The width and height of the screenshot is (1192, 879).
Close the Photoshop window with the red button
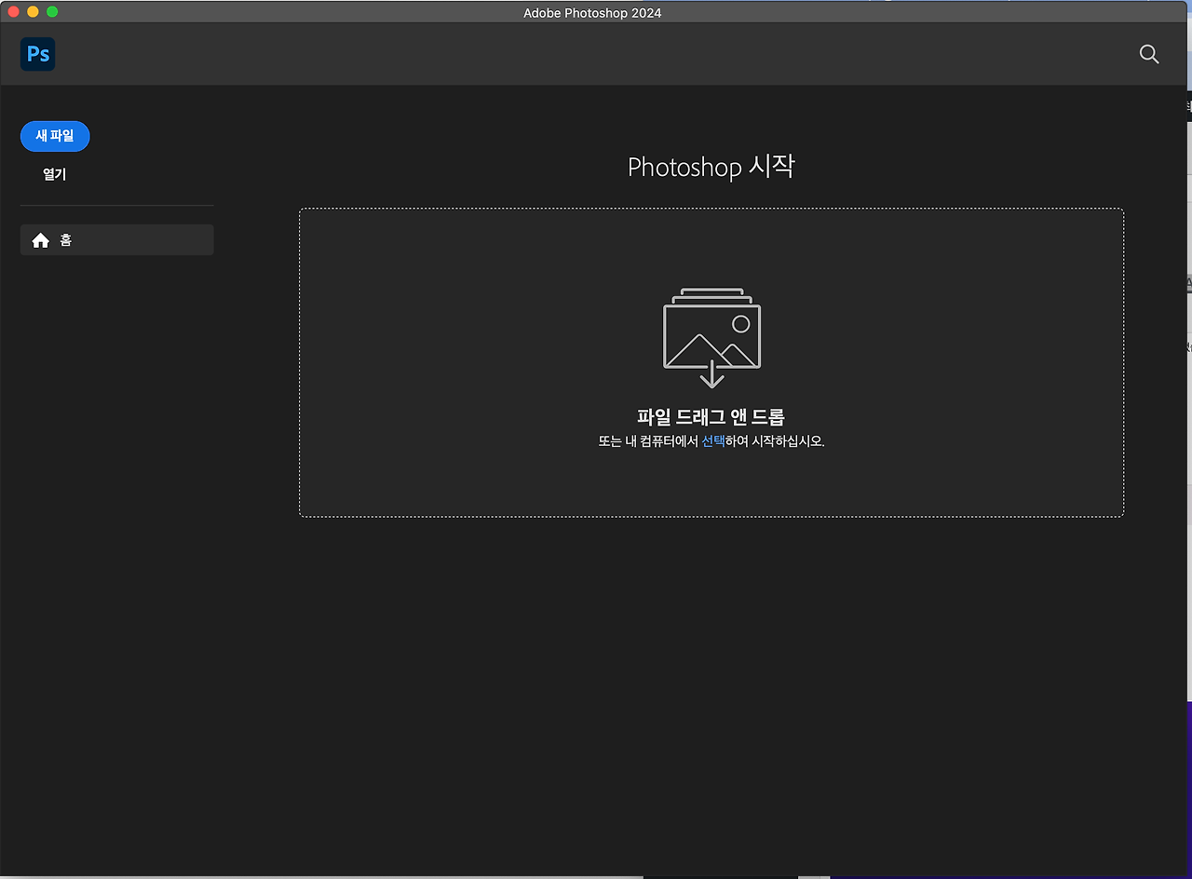click(x=14, y=11)
